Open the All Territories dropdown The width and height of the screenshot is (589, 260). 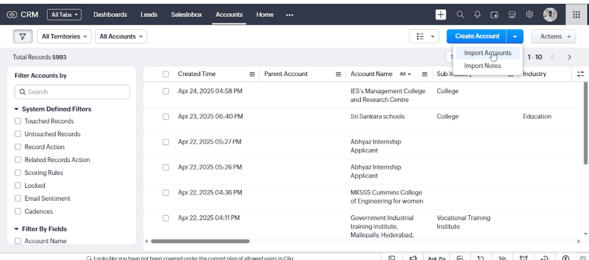(x=64, y=37)
